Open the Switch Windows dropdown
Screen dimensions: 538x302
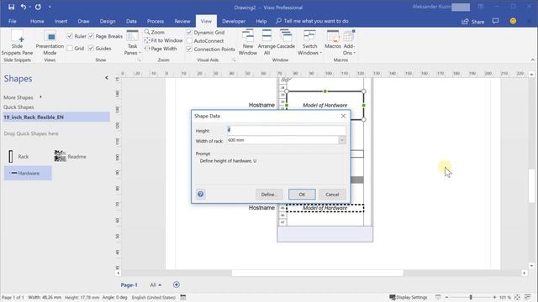(x=309, y=43)
